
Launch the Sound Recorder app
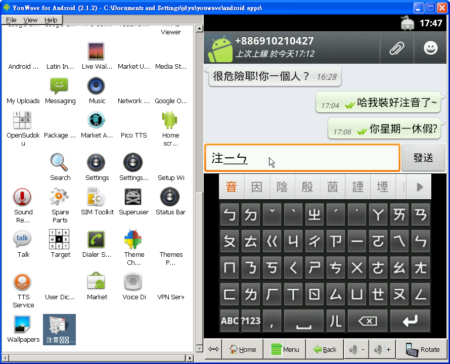[22, 197]
